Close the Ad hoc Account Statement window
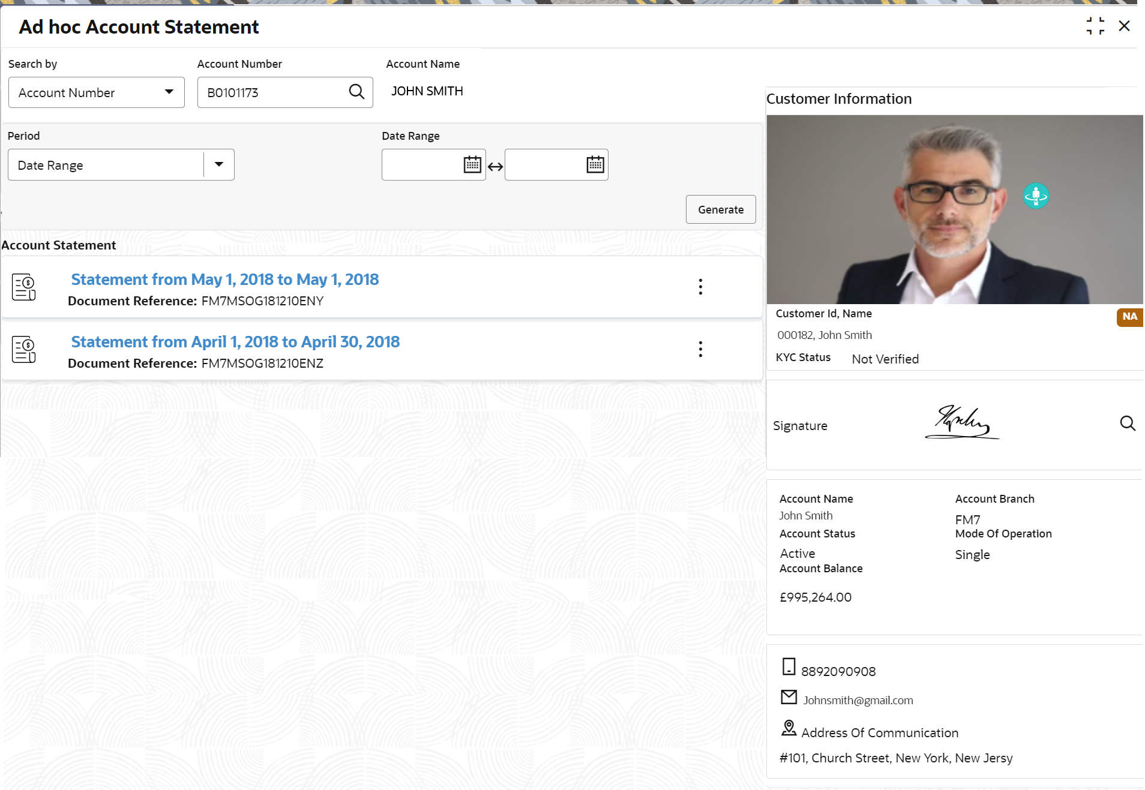 click(x=1124, y=26)
